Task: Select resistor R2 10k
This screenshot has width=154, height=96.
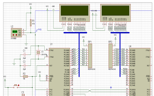Action: 25,77
